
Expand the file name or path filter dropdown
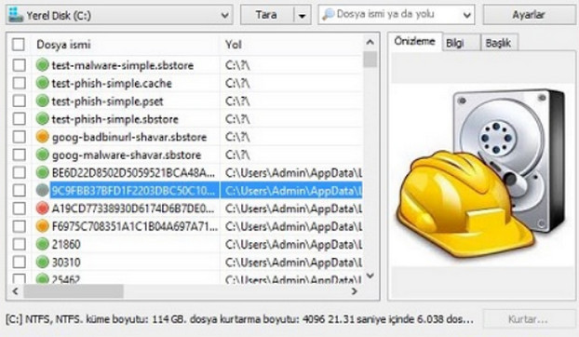(466, 15)
